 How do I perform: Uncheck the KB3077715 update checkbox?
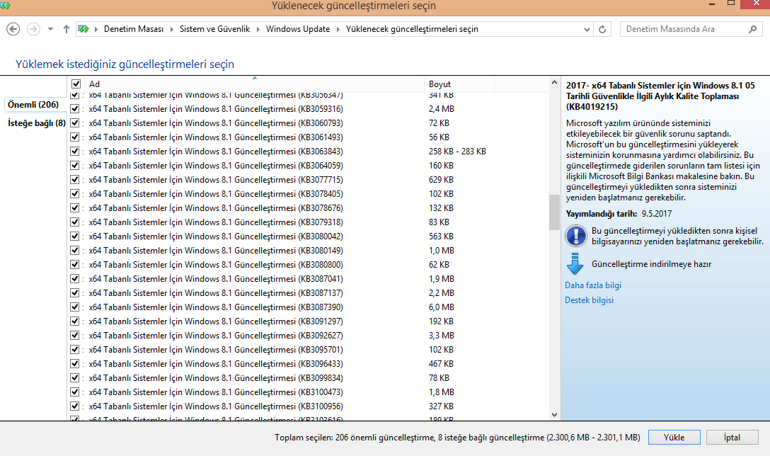[74, 179]
